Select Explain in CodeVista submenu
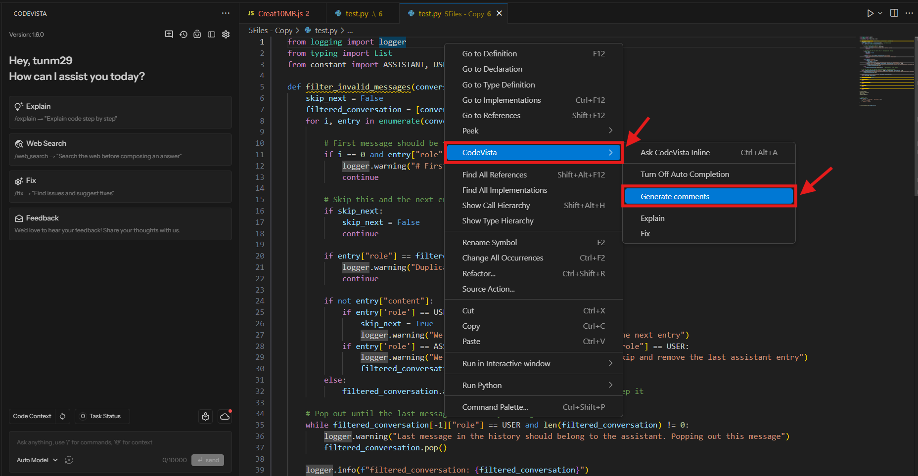Image resolution: width=918 pixels, height=476 pixels. [x=709, y=218]
